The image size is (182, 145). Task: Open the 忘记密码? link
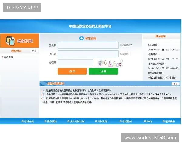(125, 54)
